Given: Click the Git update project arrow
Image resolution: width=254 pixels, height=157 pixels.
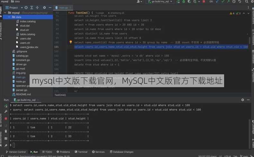Looking at the screenshot, I should 217,2.
